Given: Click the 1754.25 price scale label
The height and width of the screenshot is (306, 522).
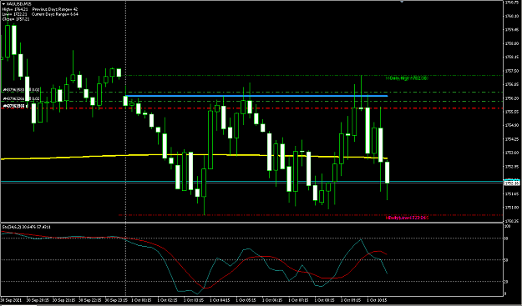Looking at the screenshot, I should tap(512, 139).
